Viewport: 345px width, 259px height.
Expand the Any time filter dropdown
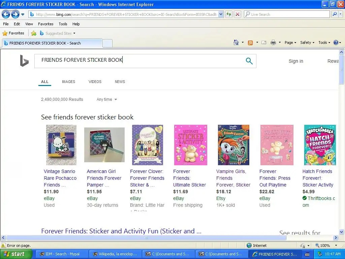(x=107, y=99)
